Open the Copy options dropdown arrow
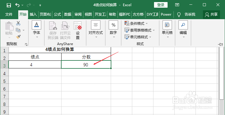This screenshot has height=115, width=225. [24, 30]
